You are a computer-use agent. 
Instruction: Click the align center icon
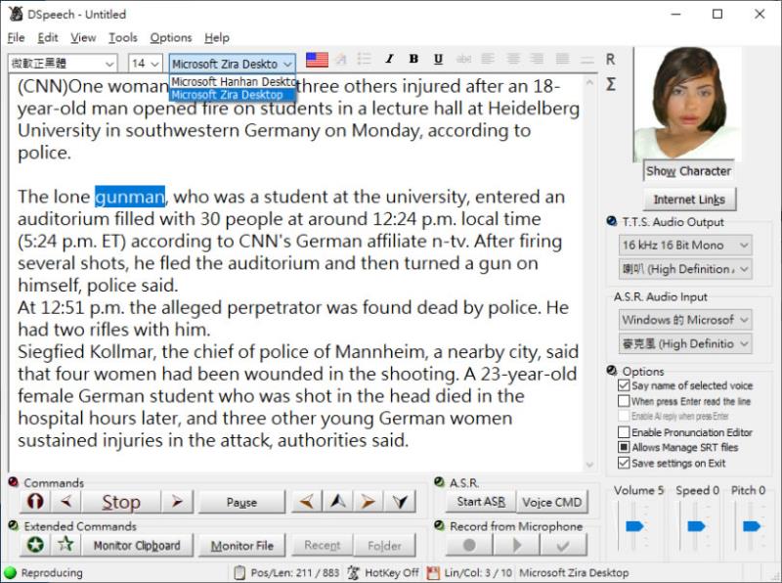[x=512, y=60]
